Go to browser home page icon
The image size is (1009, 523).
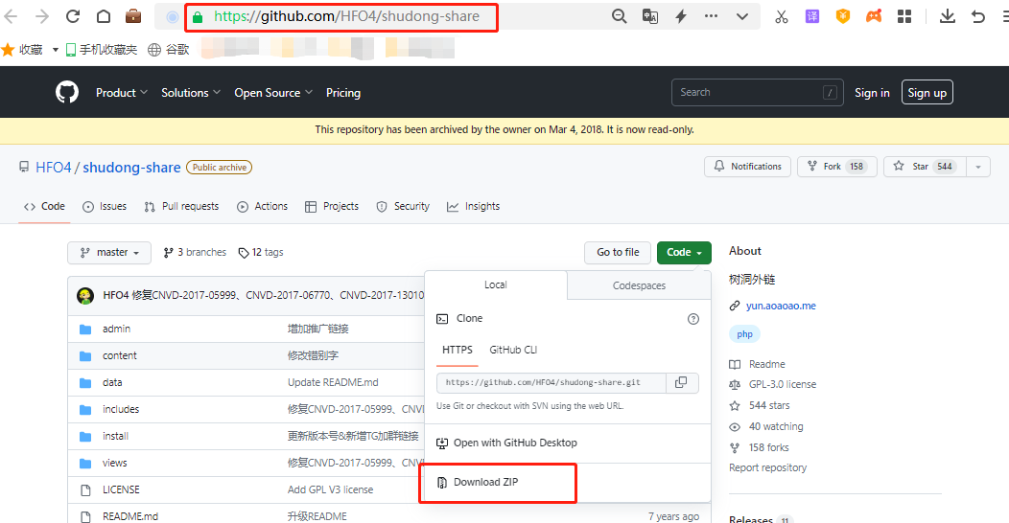tap(103, 16)
